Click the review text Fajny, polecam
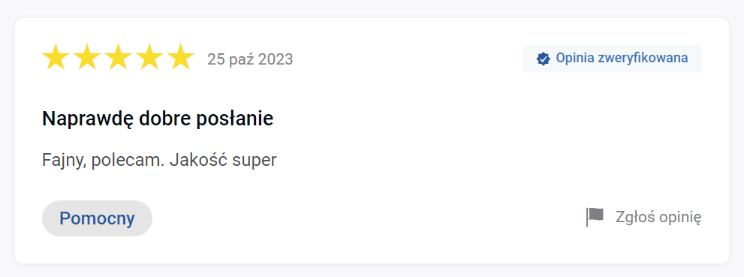The image size is (744, 277). click(x=103, y=161)
